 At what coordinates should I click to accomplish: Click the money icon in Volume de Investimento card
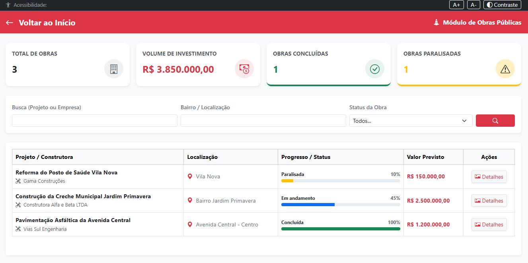pos(244,69)
